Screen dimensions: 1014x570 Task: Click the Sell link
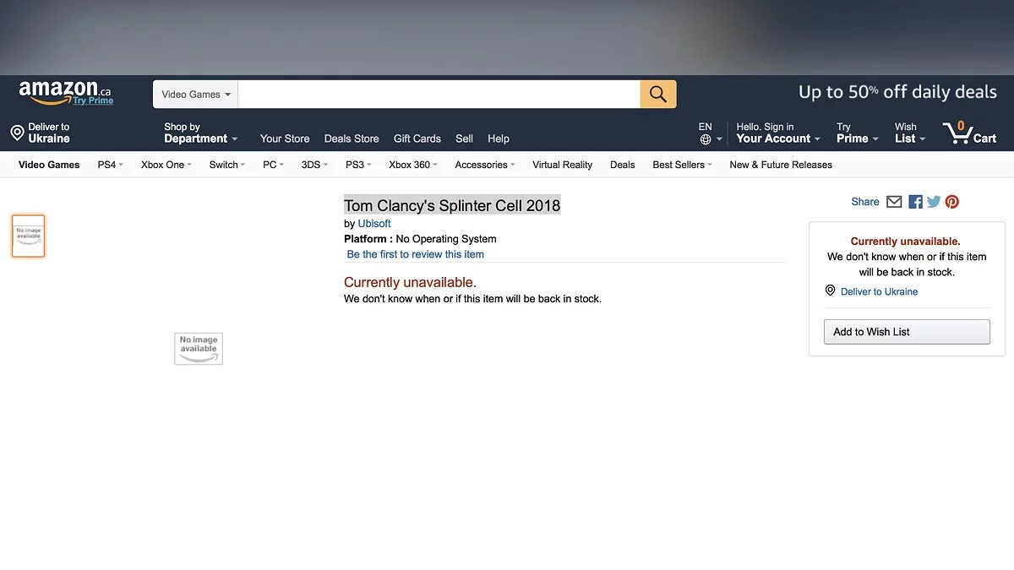(465, 138)
